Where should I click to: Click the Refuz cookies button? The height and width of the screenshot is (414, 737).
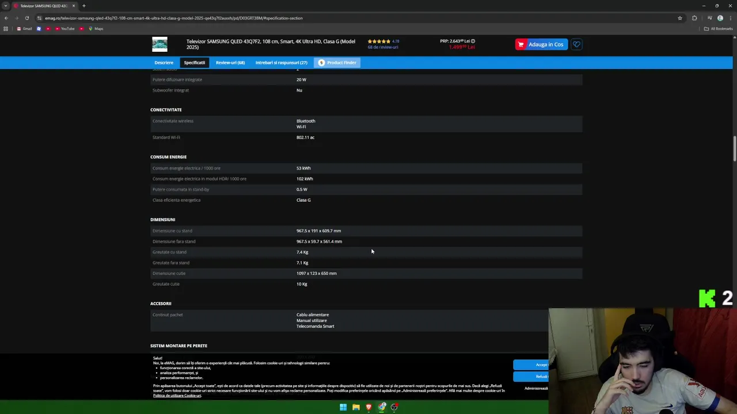(531, 377)
